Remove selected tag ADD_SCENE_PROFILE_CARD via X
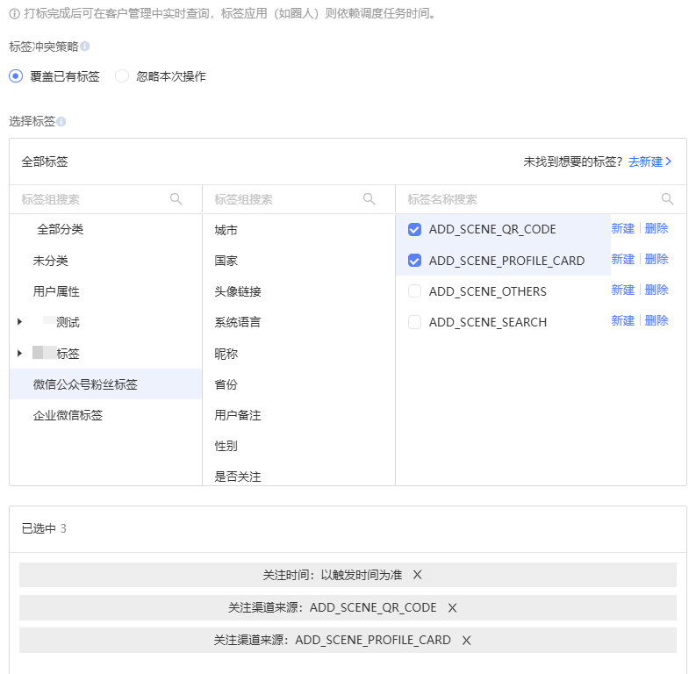The height and width of the screenshot is (674, 696). click(x=467, y=641)
